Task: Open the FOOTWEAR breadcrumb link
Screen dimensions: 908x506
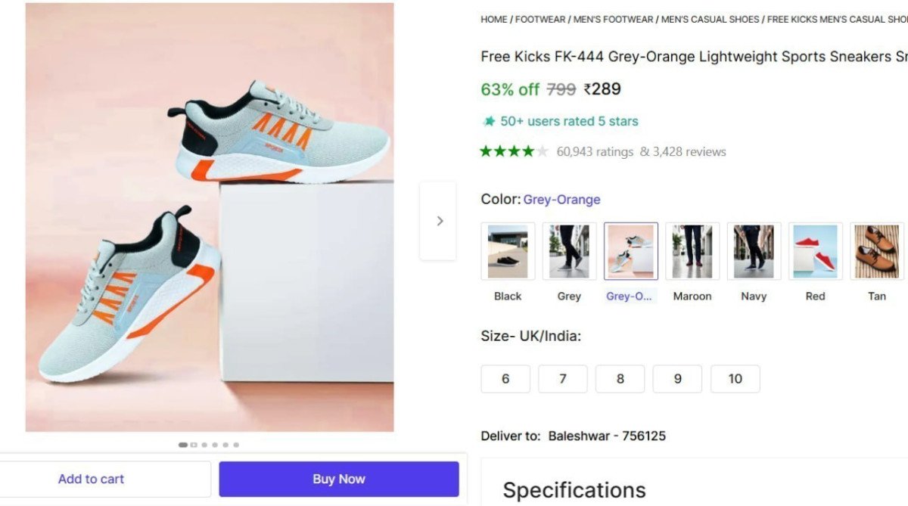Action: click(x=540, y=19)
